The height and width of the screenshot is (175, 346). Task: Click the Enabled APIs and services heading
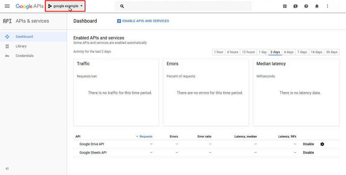99,38
